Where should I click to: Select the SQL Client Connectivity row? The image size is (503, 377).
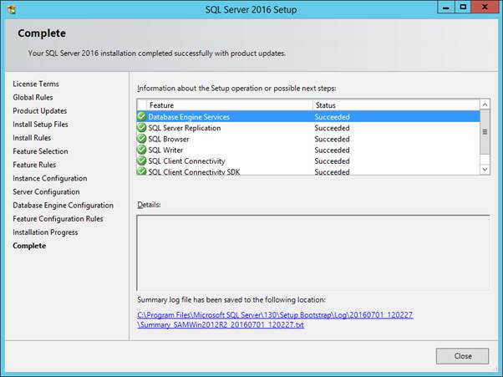tap(308, 160)
